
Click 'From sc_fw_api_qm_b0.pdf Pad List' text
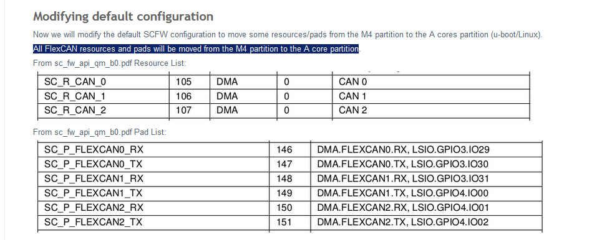pyautogui.click(x=100, y=132)
